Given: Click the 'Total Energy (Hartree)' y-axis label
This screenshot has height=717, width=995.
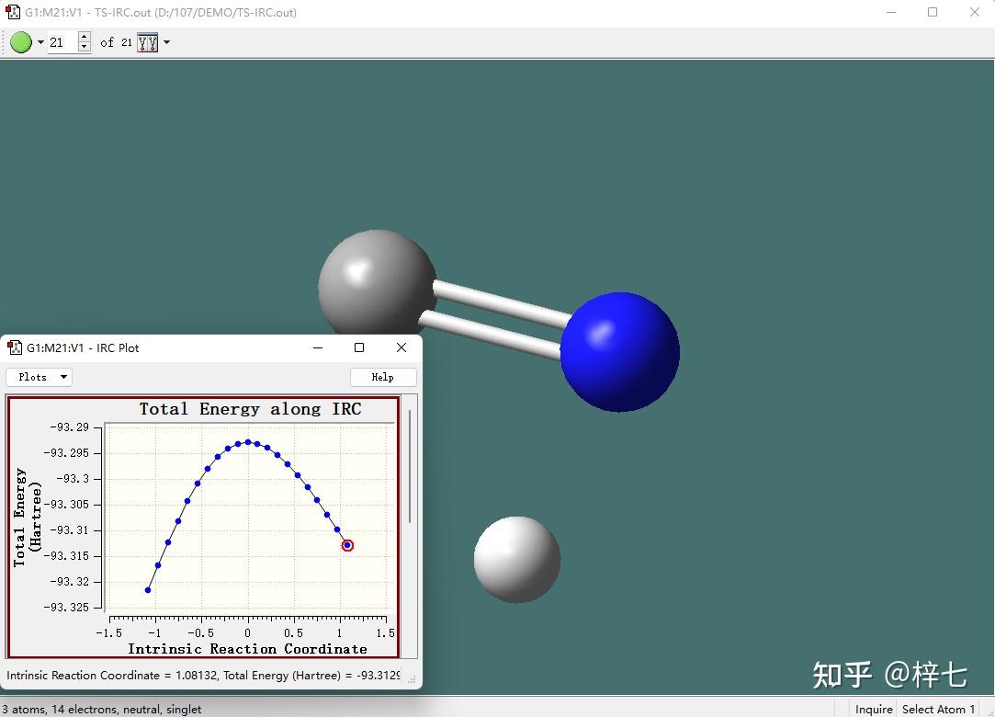Looking at the screenshot, I should pyautogui.click(x=28, y=518).
